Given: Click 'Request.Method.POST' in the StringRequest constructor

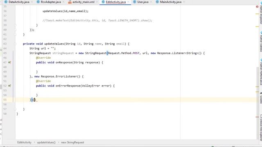Looking at the screenshot, I should 124,53.
